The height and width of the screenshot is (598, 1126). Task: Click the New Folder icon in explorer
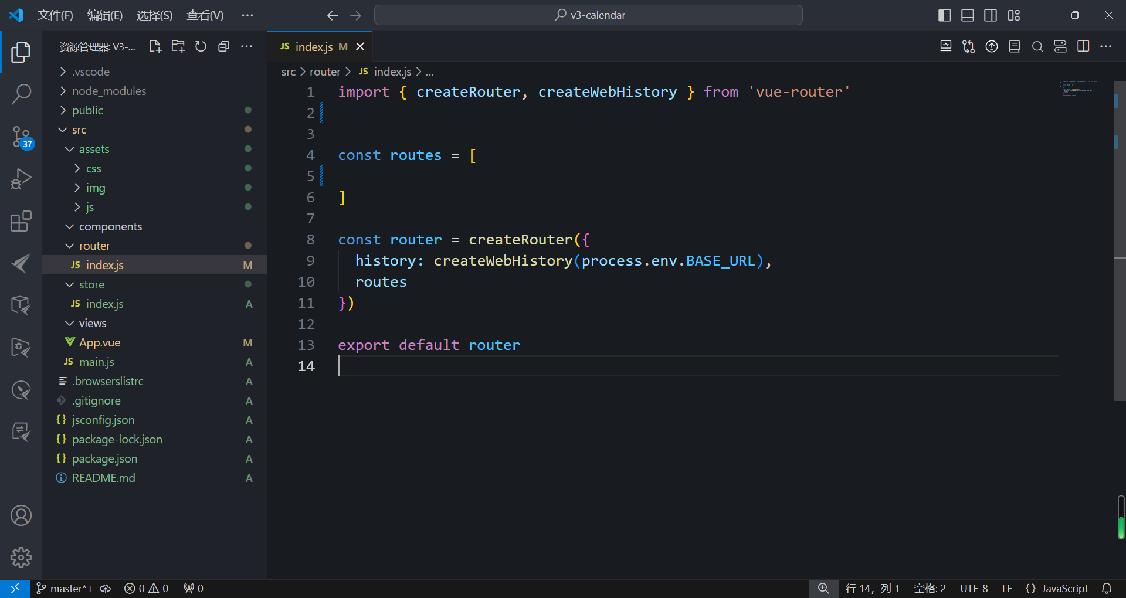tap(178, 47)
